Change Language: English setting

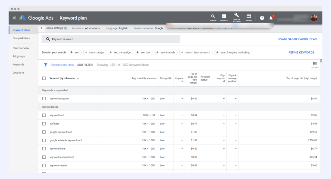pos(116,28)
